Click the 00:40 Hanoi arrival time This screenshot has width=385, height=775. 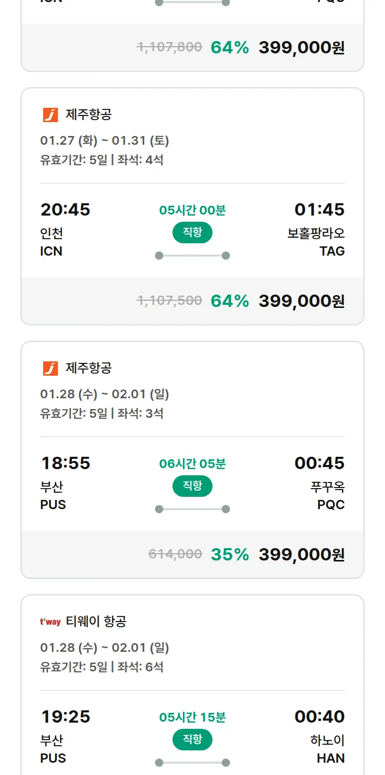tap(319, 716)
